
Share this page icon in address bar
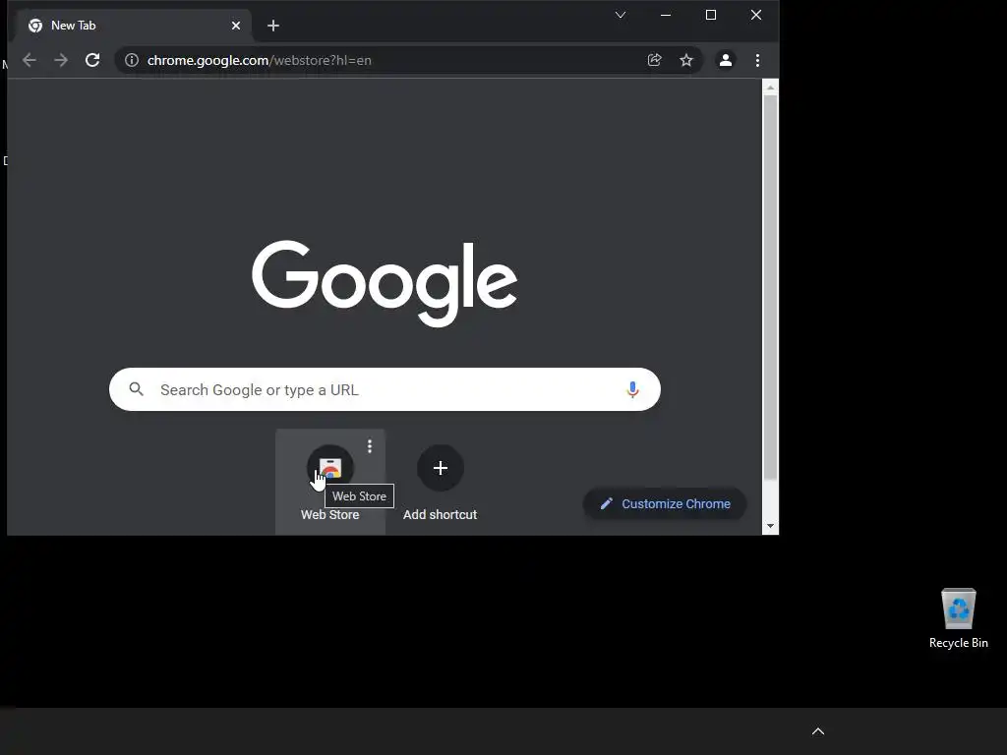click(654, 60)
